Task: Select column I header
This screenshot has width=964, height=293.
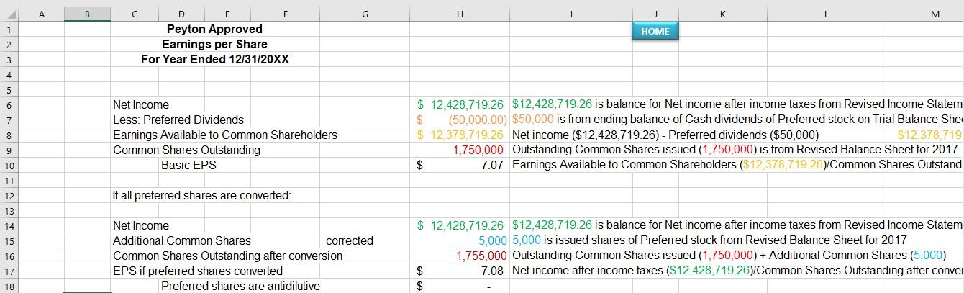Action: (x=571, y=14)
